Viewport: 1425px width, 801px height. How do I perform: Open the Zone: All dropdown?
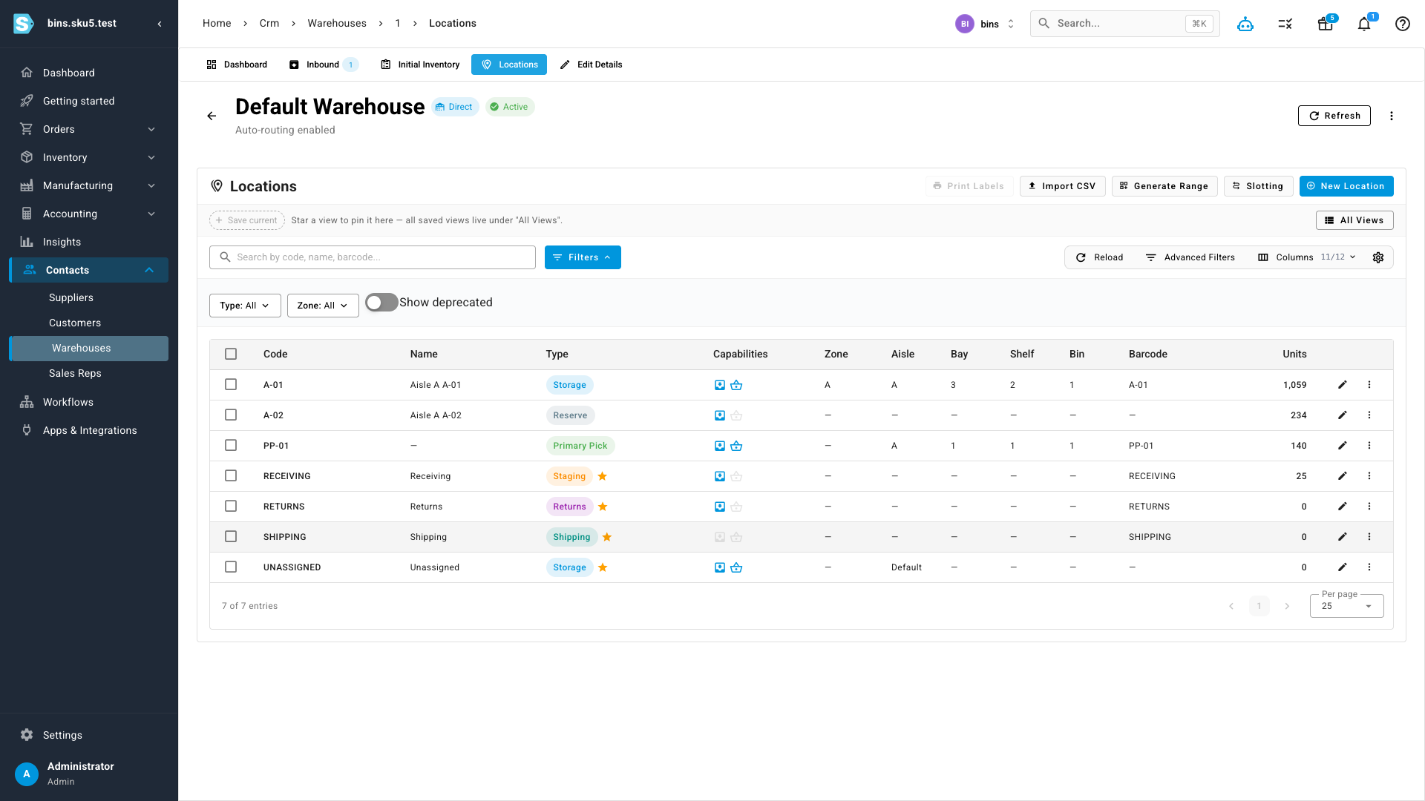point(323,306)
